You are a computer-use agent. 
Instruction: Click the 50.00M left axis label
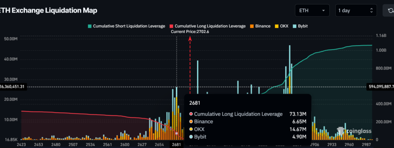tap(11, 39)
